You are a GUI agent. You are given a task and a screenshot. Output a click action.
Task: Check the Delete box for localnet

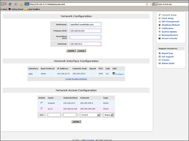[x=42, y=103]
